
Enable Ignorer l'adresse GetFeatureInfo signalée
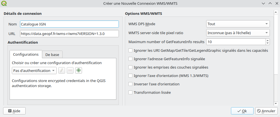point(130,59)
